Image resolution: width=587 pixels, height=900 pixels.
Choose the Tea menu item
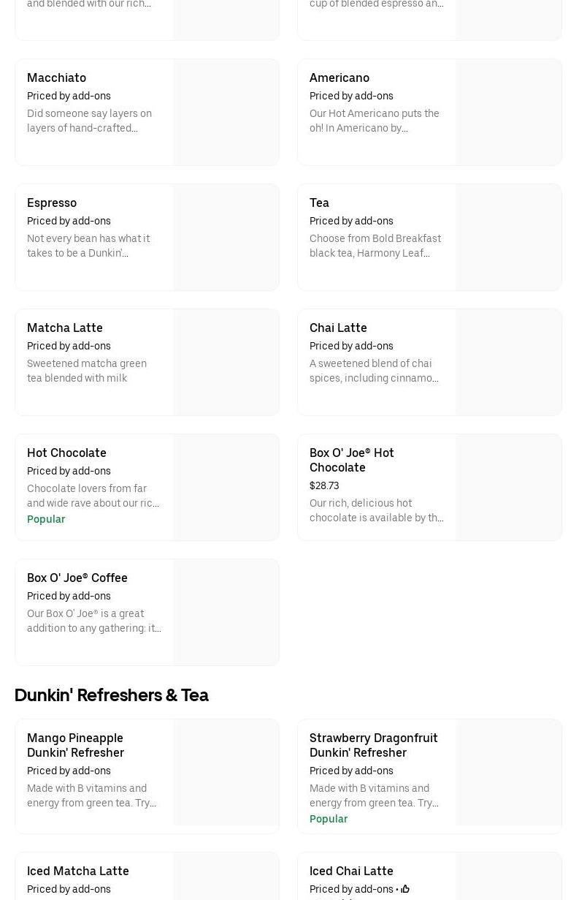(x=319, y=203)
